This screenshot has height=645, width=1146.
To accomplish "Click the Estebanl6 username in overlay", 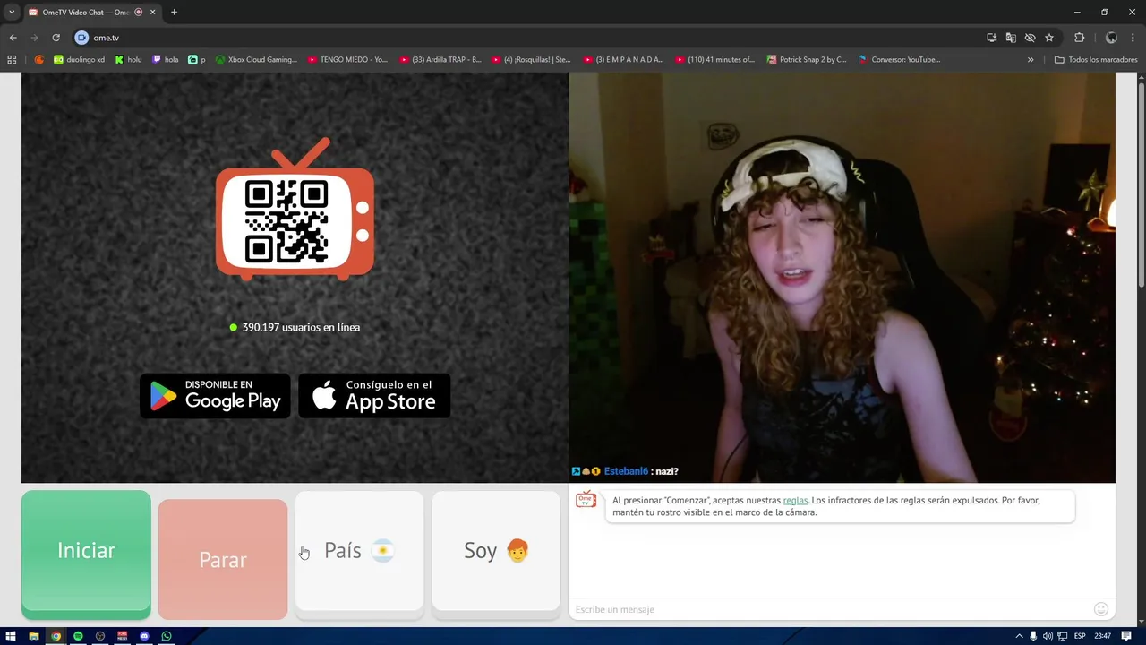I will pos(626,471).
